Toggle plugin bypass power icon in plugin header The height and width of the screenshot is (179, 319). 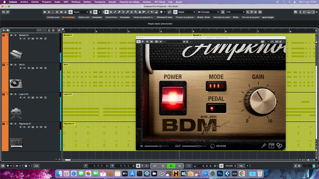click(138, 42)
